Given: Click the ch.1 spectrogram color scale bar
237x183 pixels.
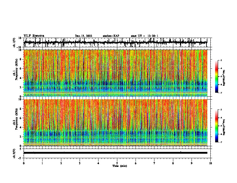Looking at the screenshot, I should 216,77.
